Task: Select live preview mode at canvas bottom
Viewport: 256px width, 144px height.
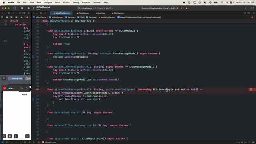Action: pos(4,136)
